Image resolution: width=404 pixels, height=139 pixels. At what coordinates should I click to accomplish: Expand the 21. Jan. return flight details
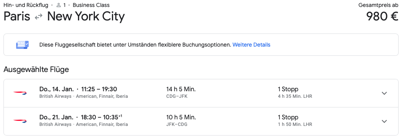pyautogui.click(x=384, y=121)
